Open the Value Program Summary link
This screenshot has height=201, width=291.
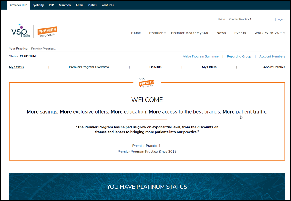[x=201, y=56]
